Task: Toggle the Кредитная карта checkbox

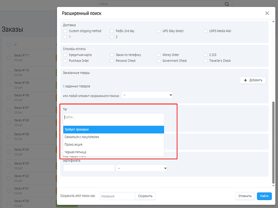Action: tap(65, 55)
